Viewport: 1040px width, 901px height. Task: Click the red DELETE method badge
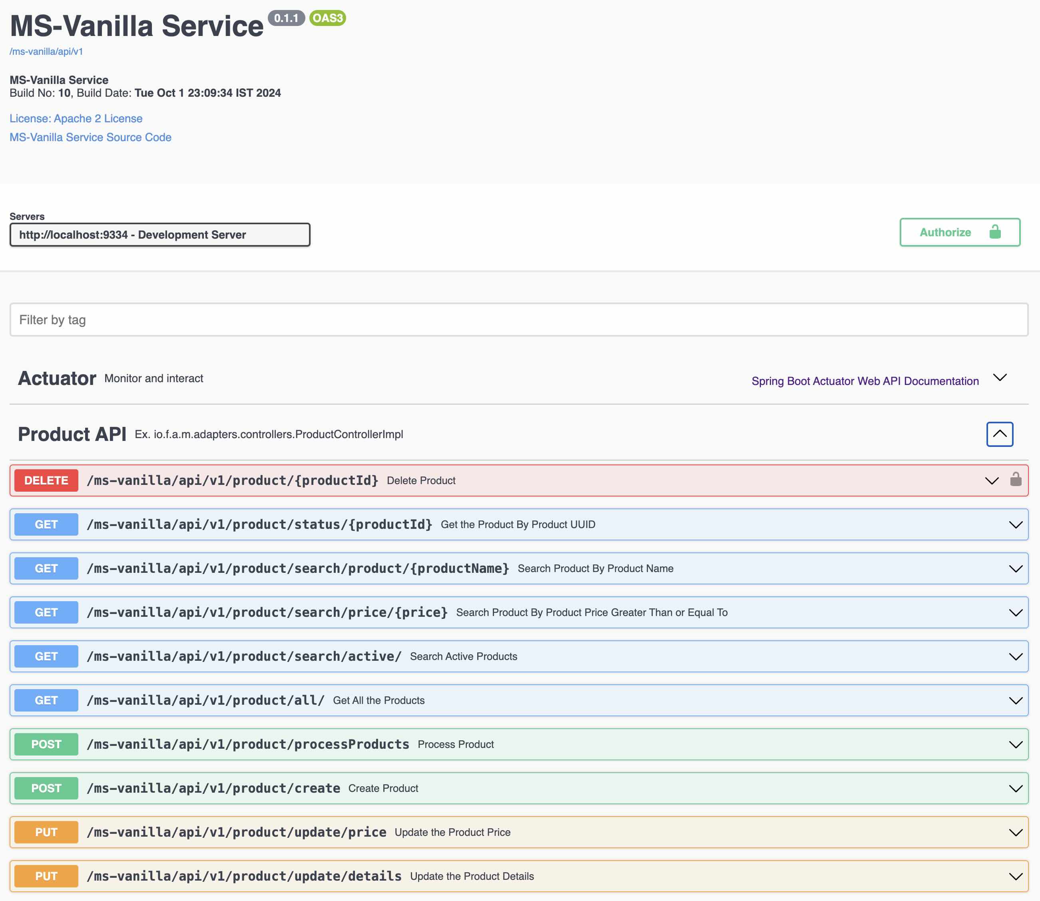pos(46,480)
